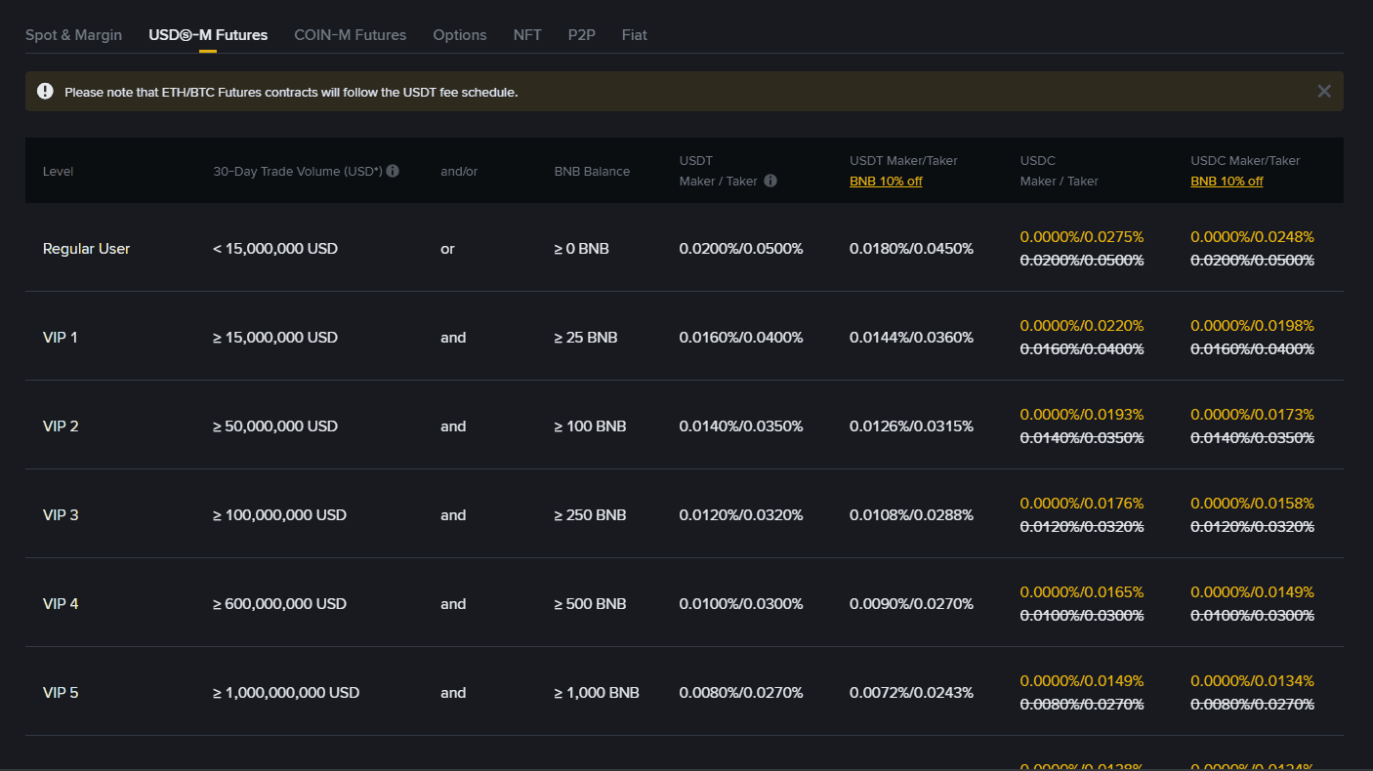
Task: Click info icon next to USDT Maker / Taker
Action: (770, 181)
